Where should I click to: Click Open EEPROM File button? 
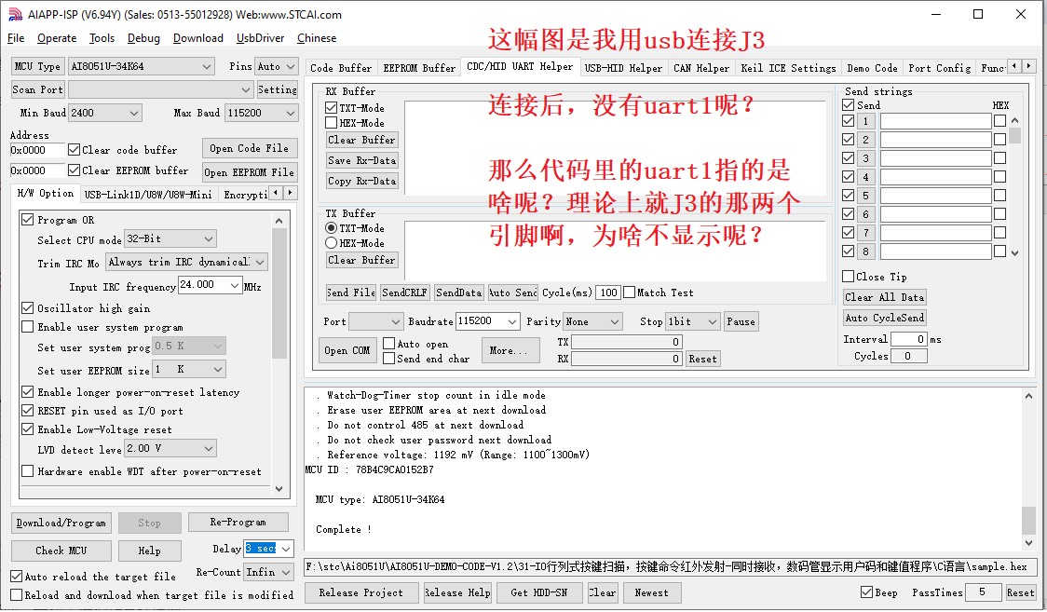[249, 172]
